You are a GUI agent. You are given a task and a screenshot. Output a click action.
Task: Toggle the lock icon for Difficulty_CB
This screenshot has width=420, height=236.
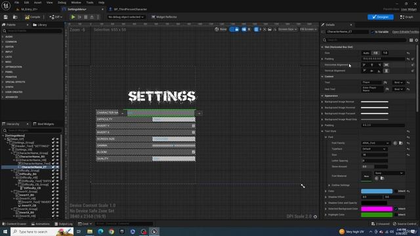coord(53,188)
